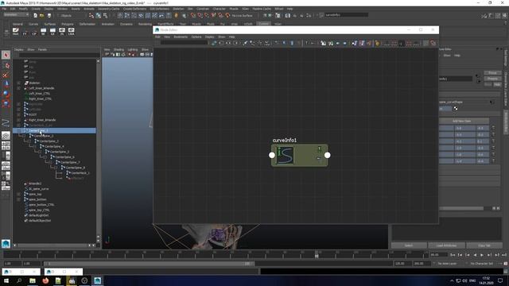
Task: Pick the Rotate tool in the toolbox
Action: 6,94
